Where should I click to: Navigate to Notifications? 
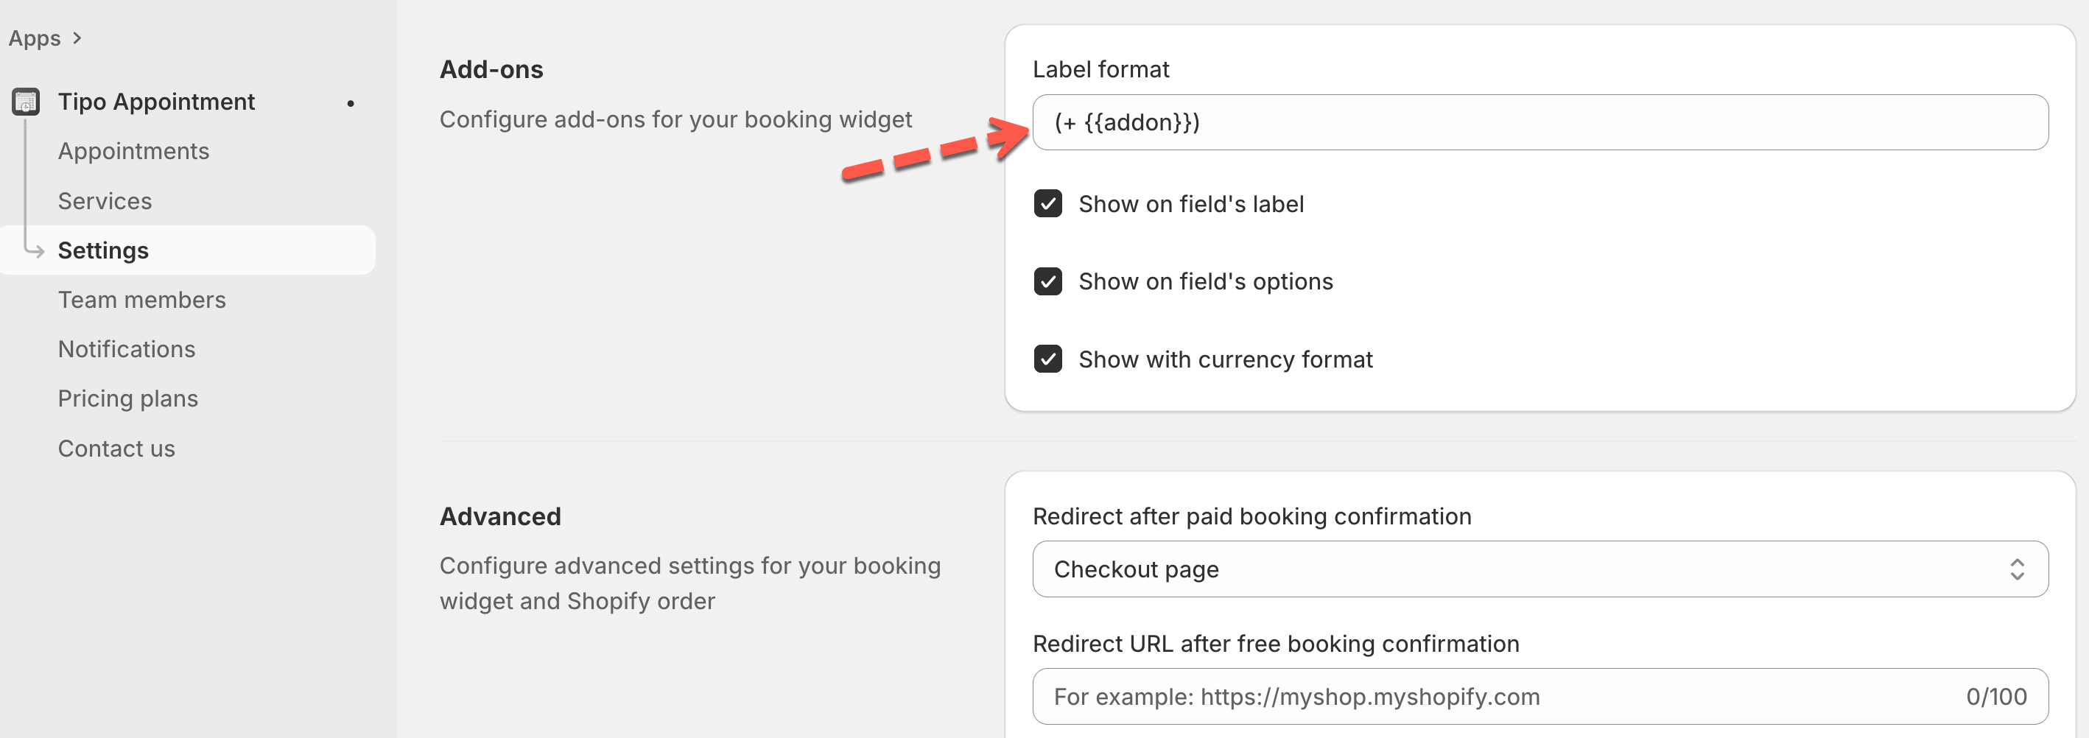click(x=127, y=350)
